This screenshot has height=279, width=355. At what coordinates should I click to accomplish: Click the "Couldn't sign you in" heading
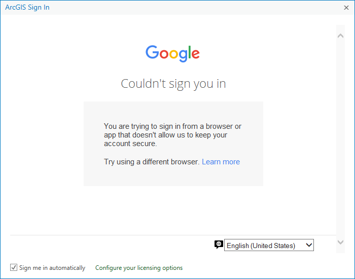click(x=173, y=84)
